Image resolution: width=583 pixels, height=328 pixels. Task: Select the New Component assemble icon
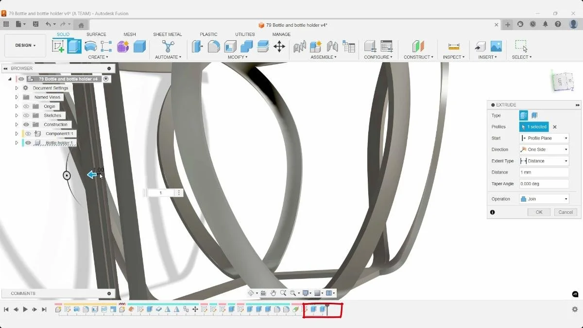(316, 46)
